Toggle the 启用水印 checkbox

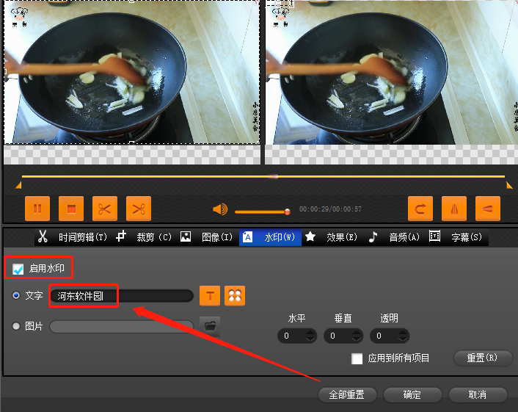pos(18,269)
